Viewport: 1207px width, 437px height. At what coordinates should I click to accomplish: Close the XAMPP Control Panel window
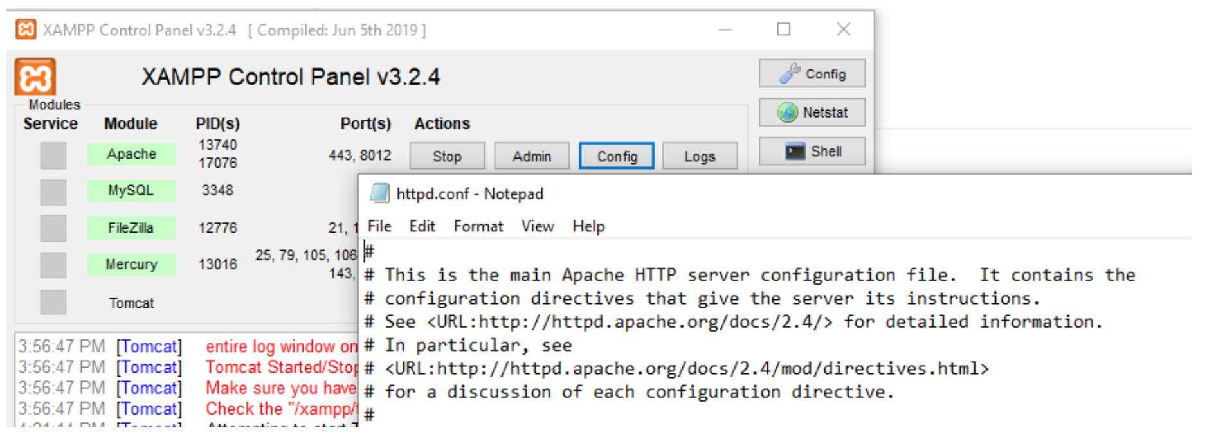[844, 30]
